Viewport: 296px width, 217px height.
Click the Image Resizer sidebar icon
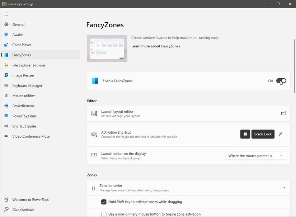coord(6,75)
